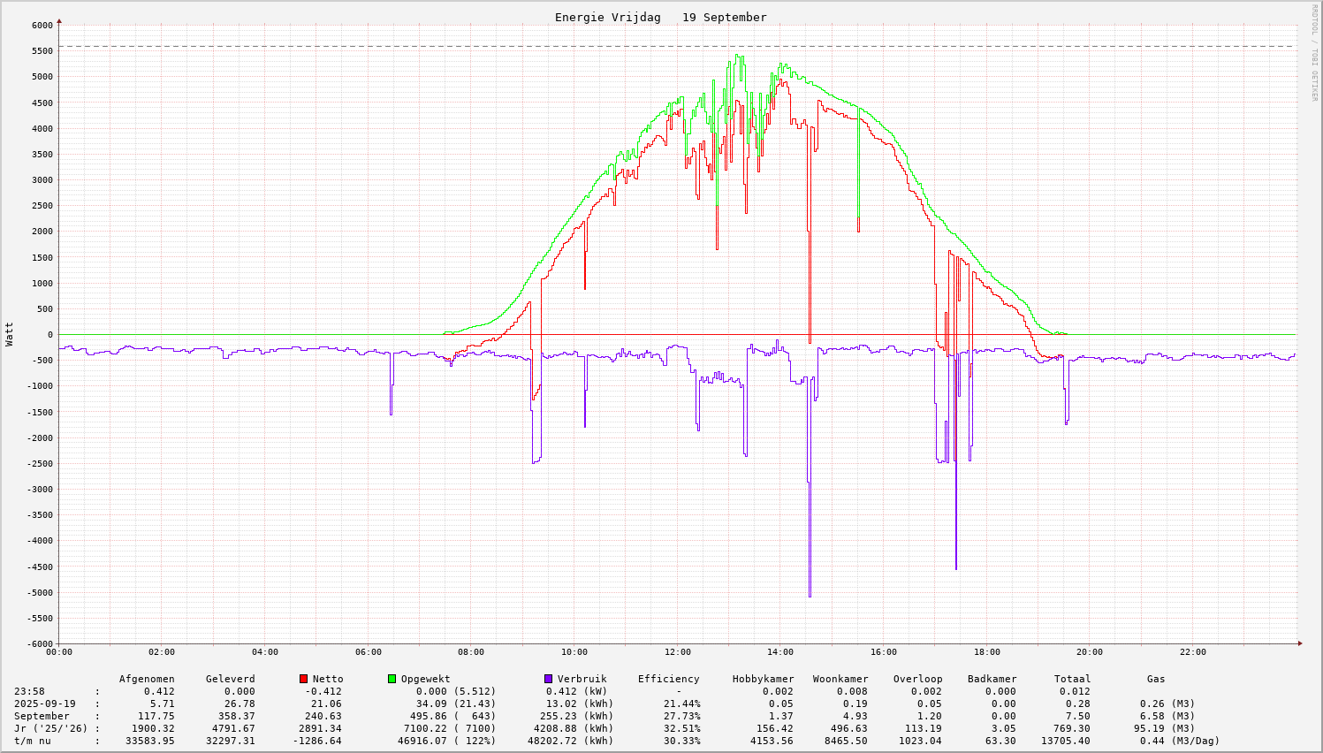
Task: Click the red arrow atop the Watt axis
Action: [59, 20]
